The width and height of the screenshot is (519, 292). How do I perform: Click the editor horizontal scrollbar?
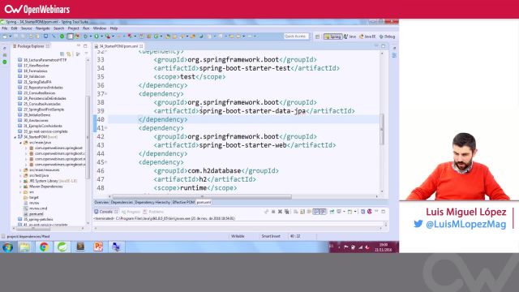[202, 196]
